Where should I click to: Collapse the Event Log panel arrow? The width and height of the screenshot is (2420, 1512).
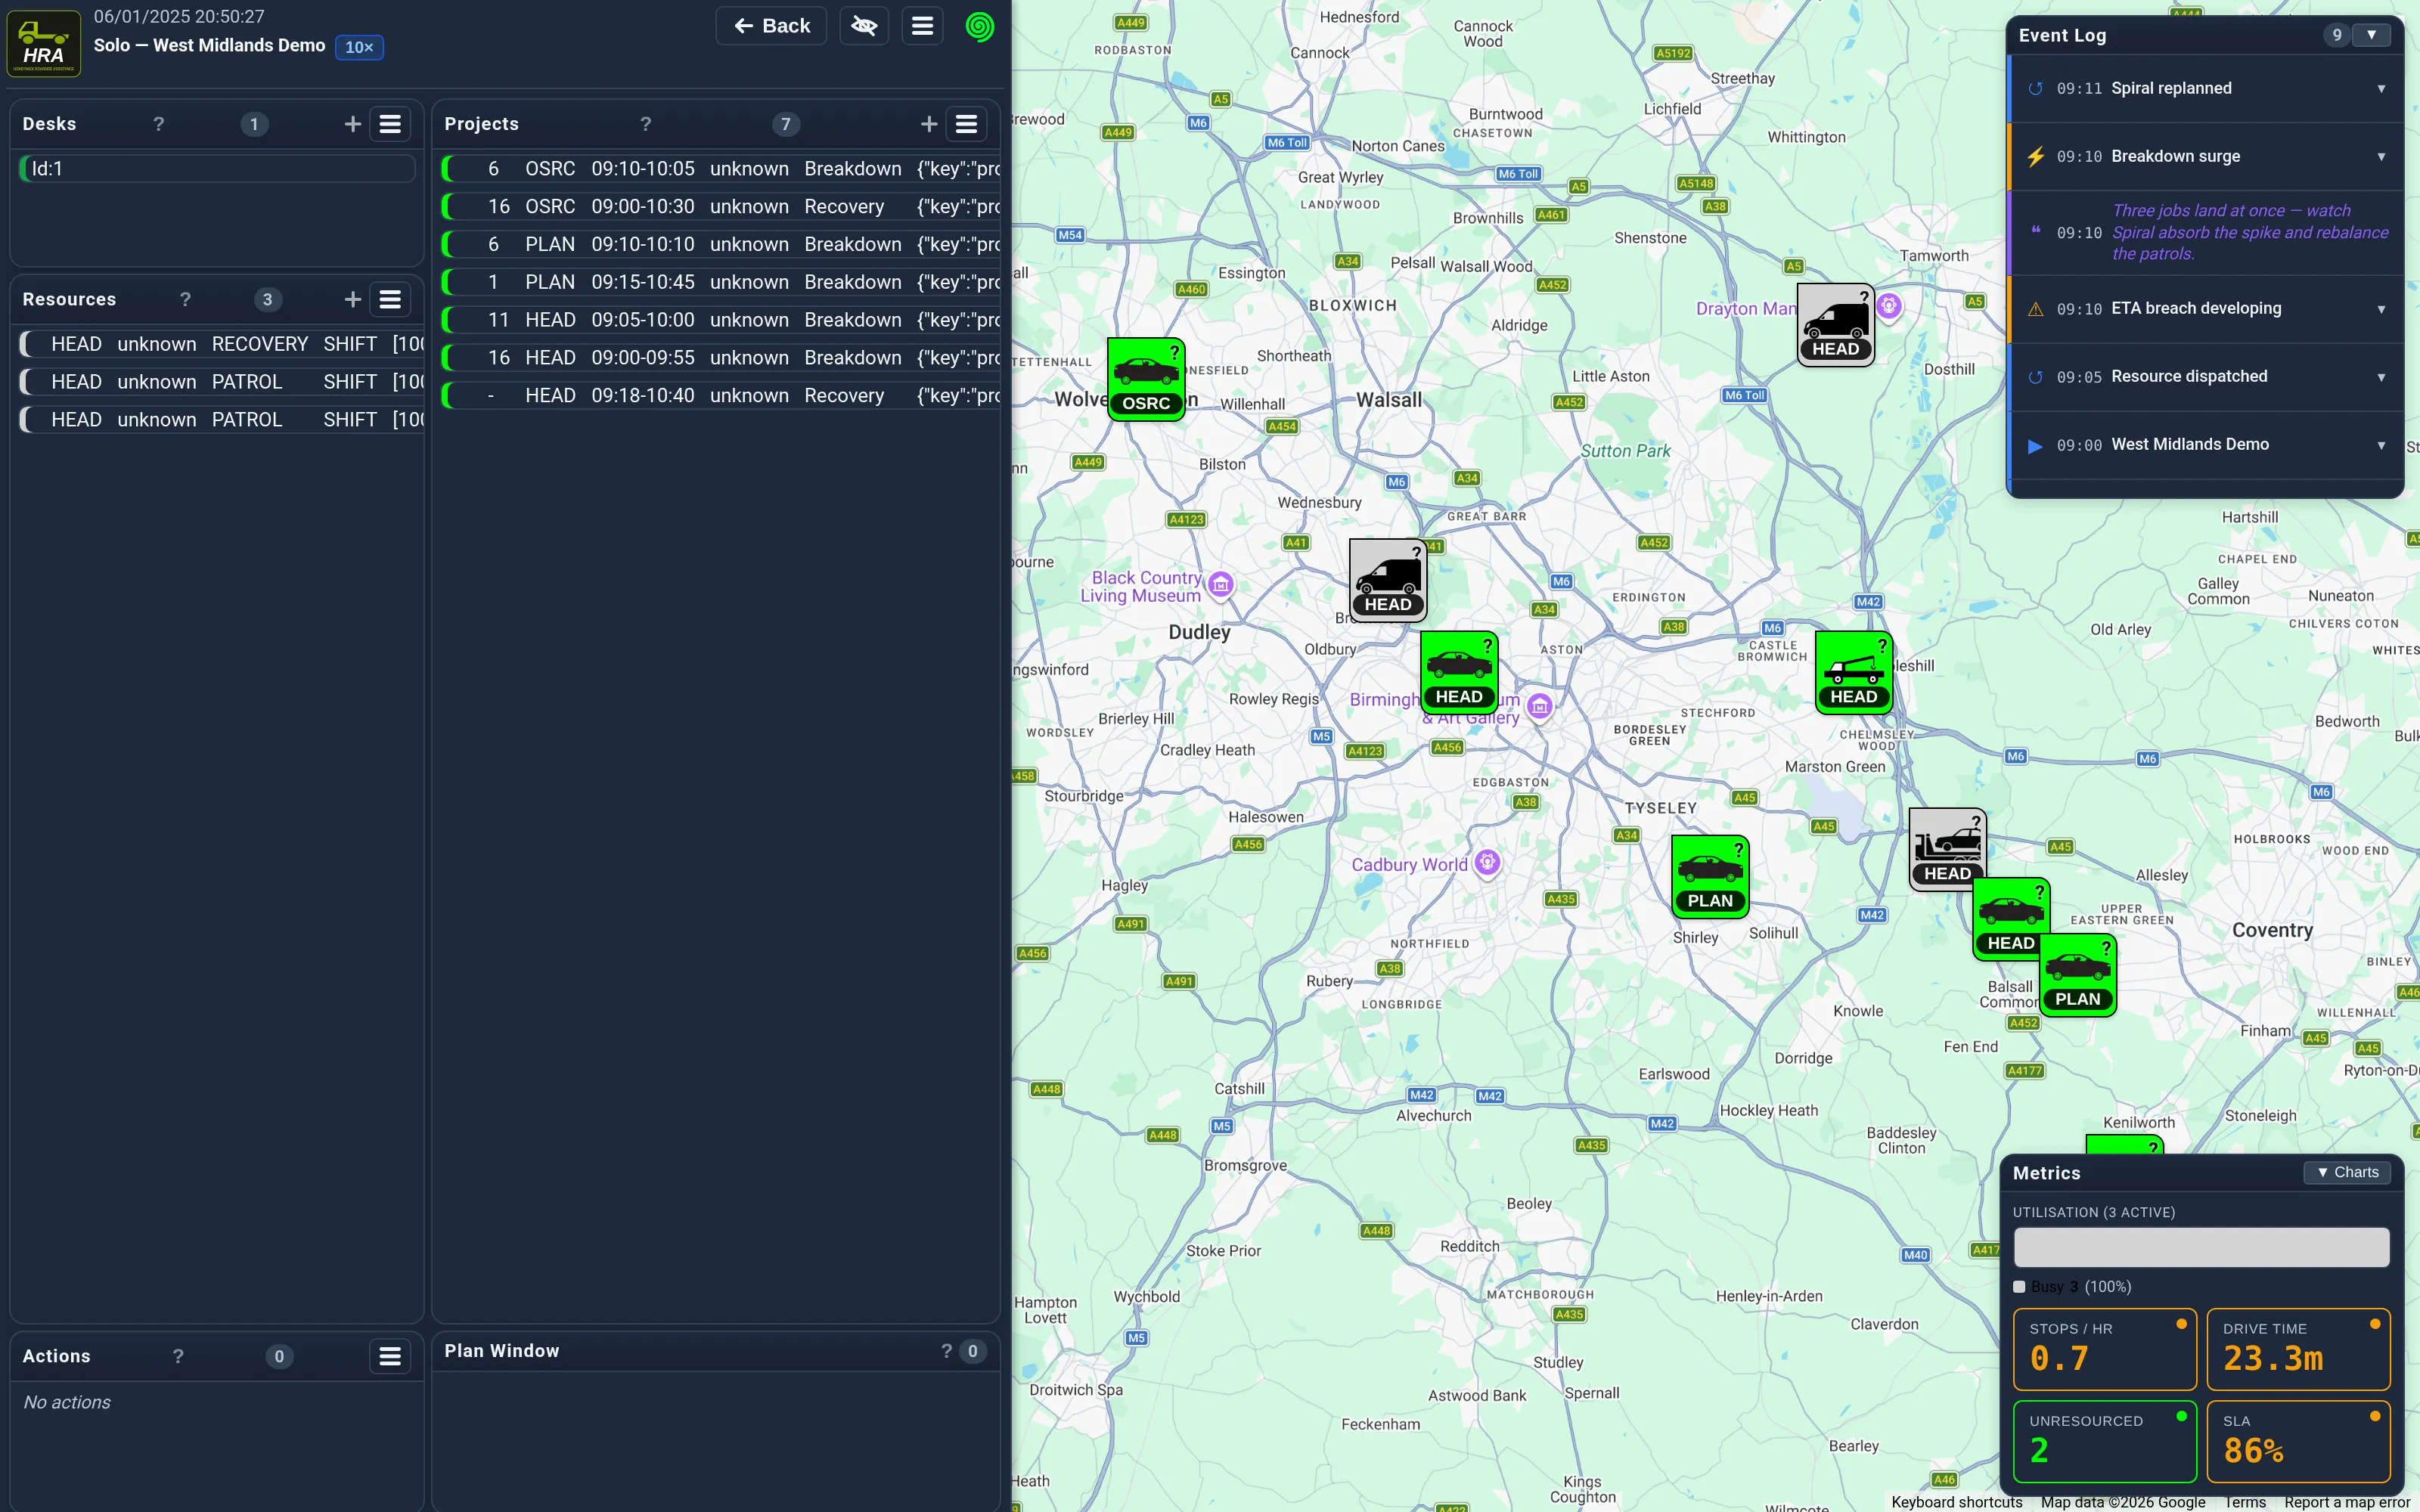tap(2371, 35)
